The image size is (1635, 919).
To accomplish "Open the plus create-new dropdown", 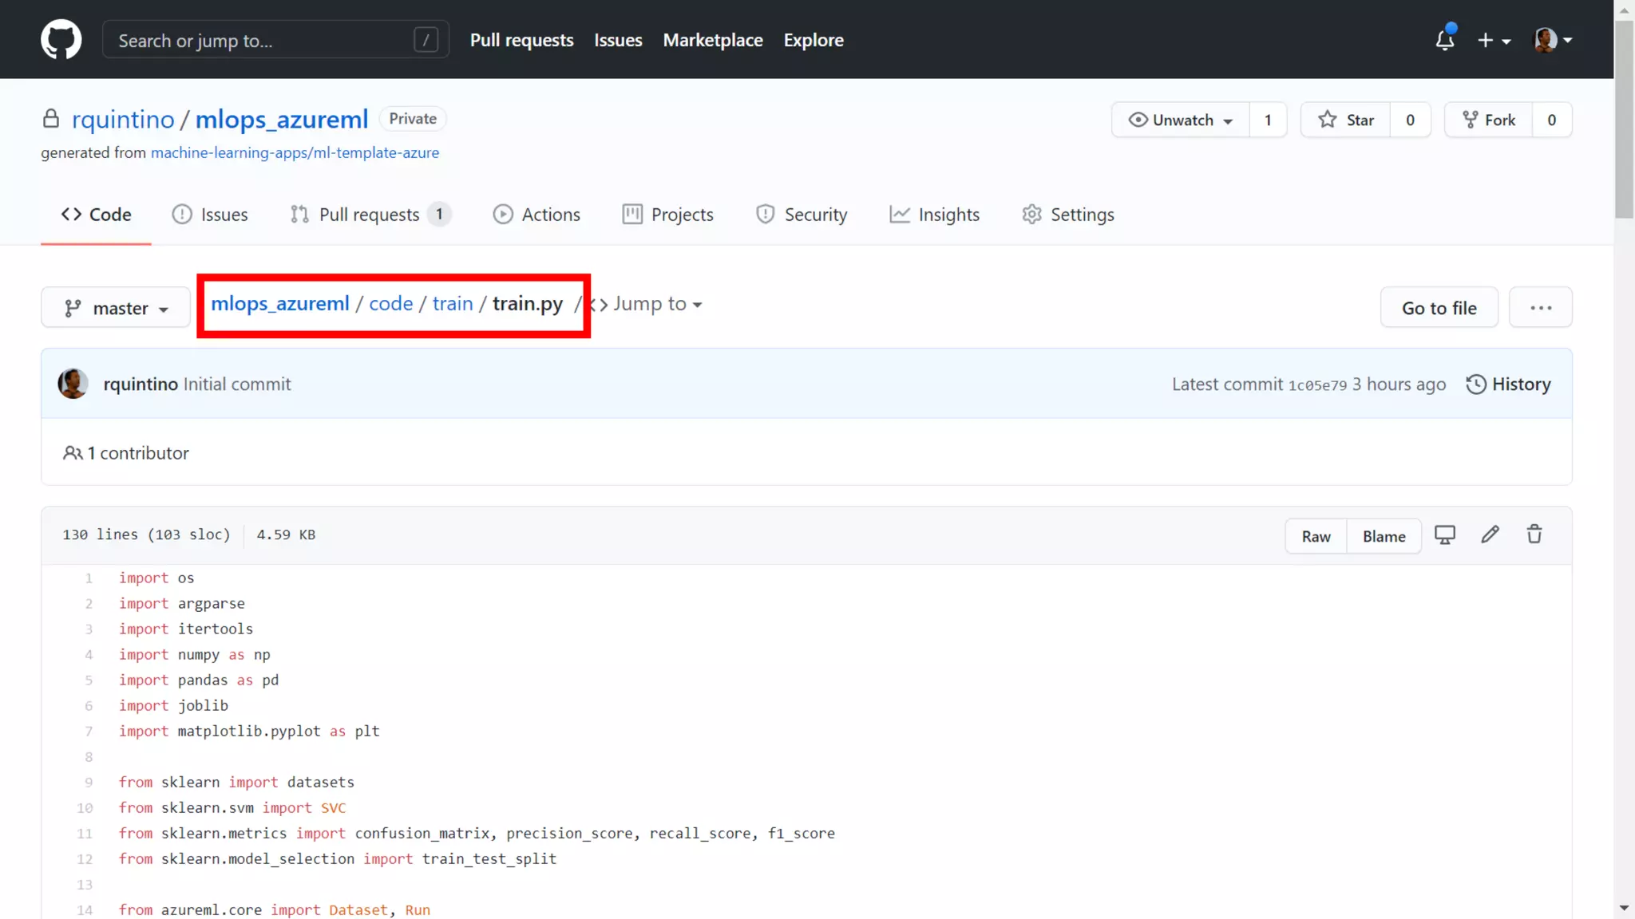I will (x=1493, y=40).
